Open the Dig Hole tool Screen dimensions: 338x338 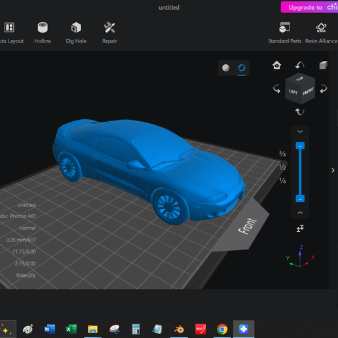76,33
